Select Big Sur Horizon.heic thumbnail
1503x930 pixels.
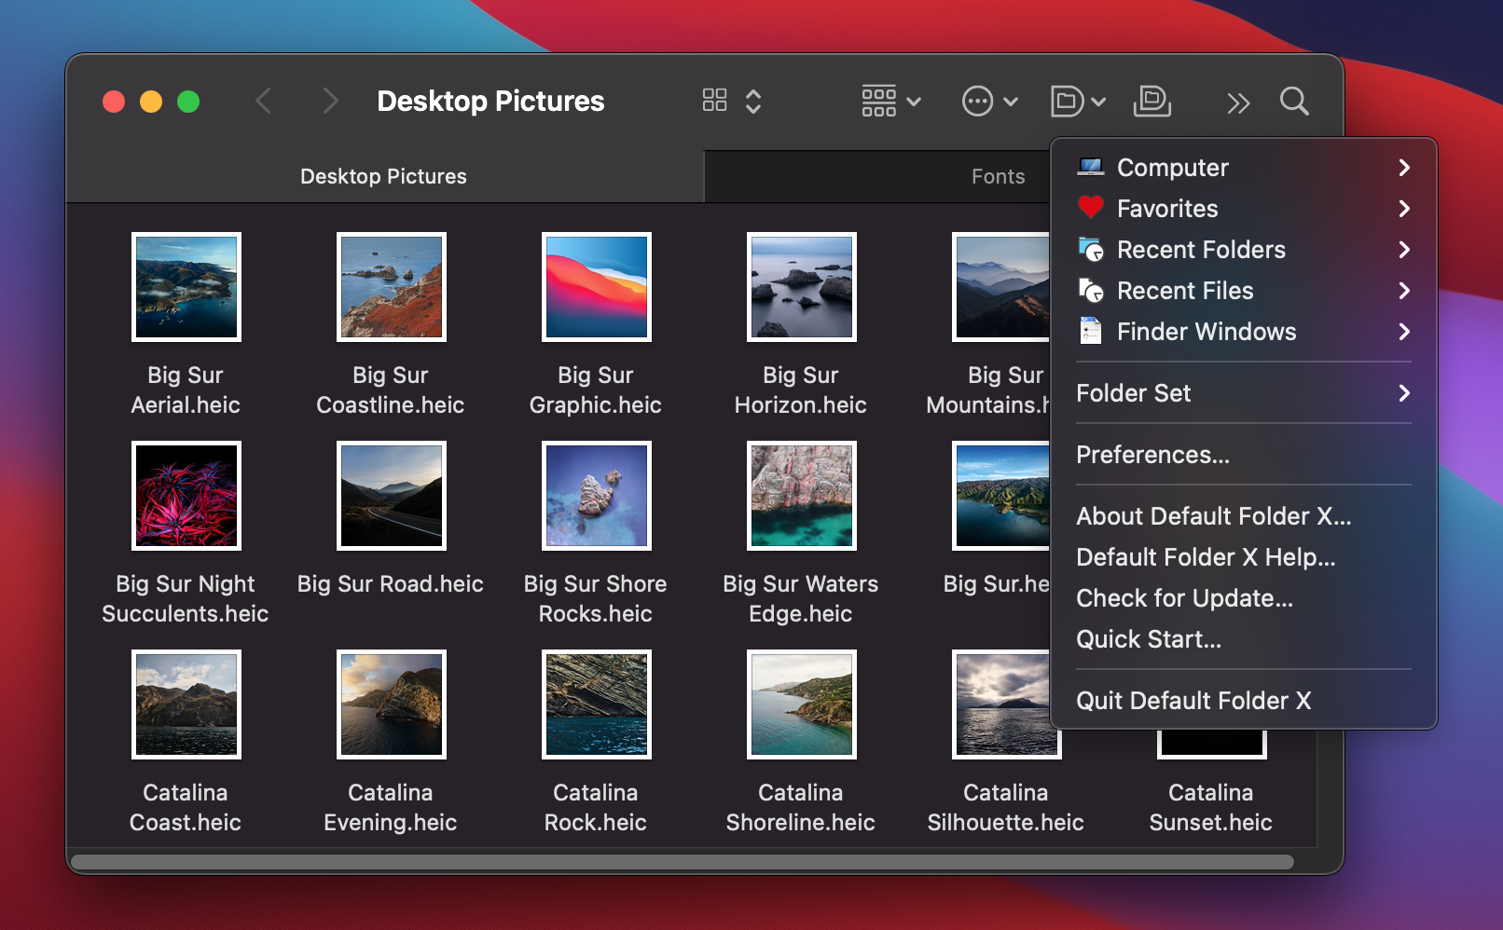click(802, 287)
